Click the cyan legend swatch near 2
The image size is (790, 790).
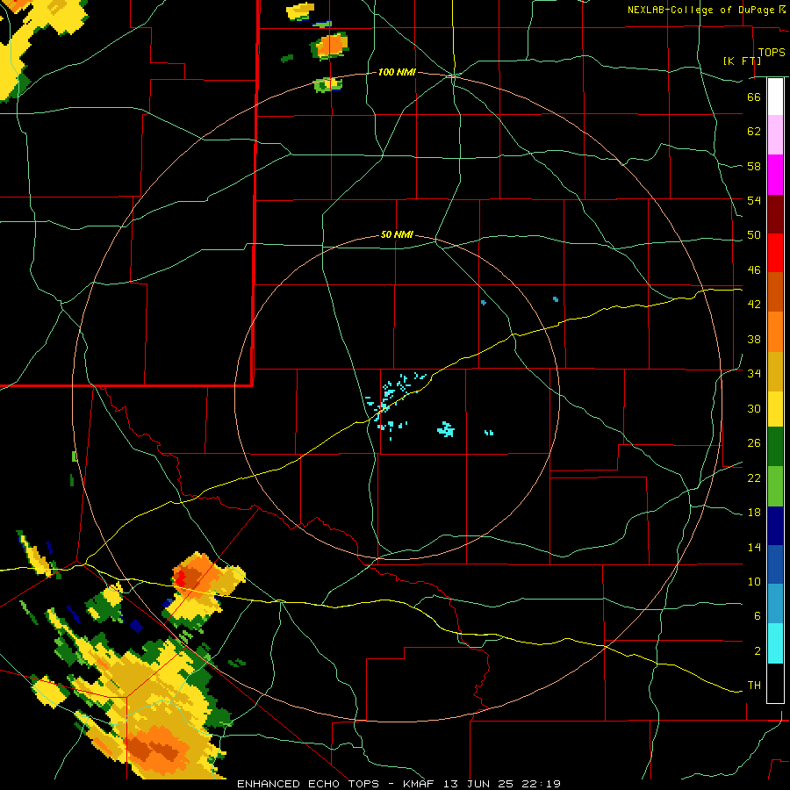click(x=775, y=643)
